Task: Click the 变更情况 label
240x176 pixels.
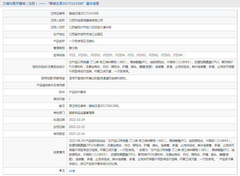Action: point(59,152)
